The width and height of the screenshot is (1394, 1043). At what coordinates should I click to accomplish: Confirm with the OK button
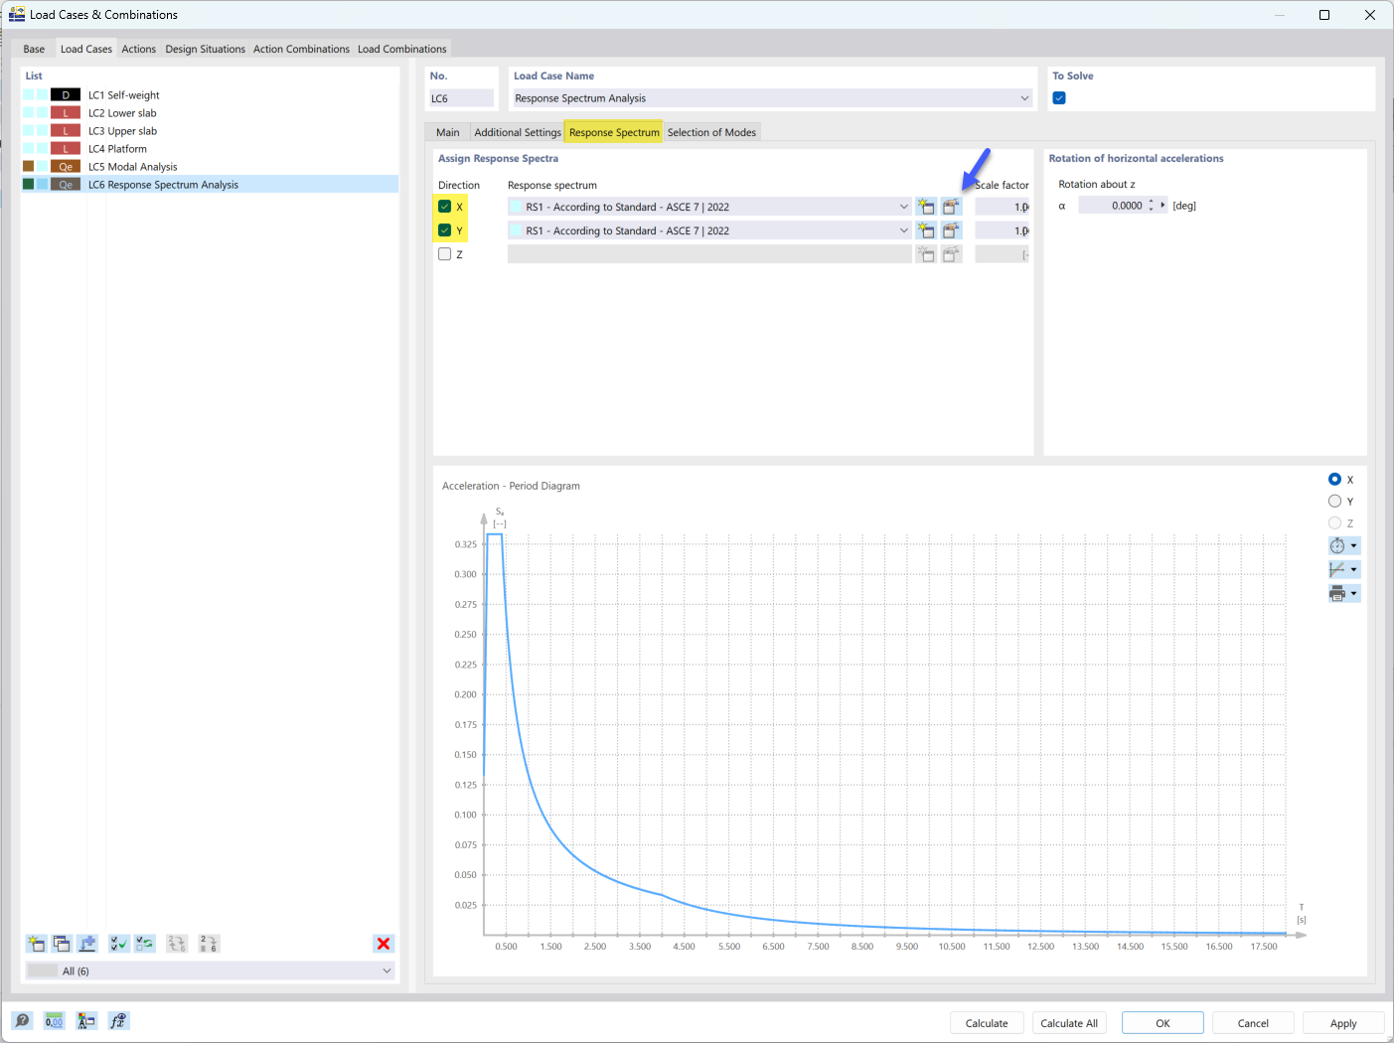point(1162,1023)
